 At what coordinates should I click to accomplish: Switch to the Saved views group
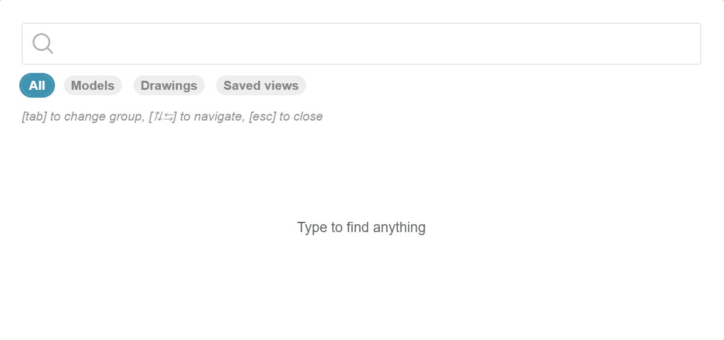(261, 86)
